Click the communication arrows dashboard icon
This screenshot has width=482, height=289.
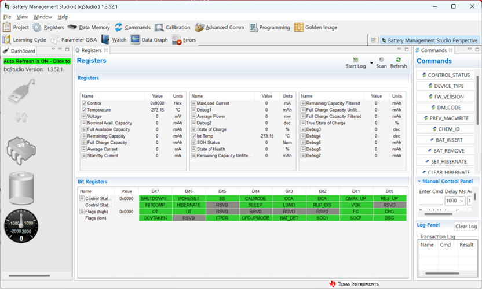pyautogui.click(x=21, y=117)
